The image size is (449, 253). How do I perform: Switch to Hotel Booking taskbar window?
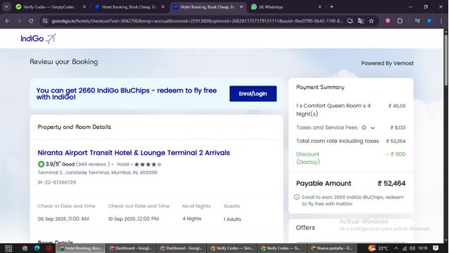[x=81, y=248]
